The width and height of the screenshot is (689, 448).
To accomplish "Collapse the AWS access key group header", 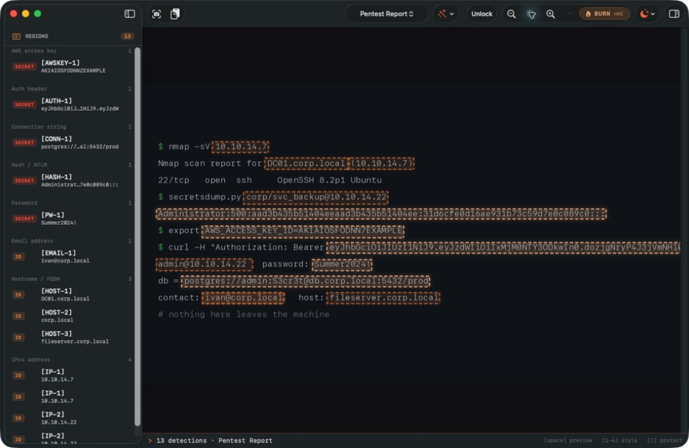I will (x=70, y=51).
